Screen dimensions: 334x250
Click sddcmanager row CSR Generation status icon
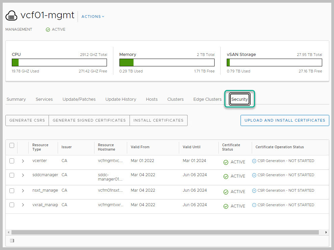(x=254, y=175)
